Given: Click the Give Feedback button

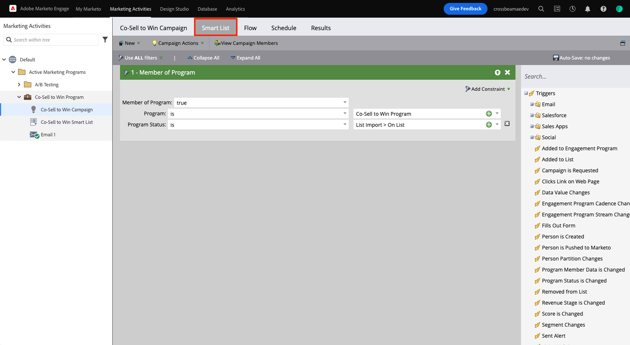Looking at the screenshot, I should point(465,9).
